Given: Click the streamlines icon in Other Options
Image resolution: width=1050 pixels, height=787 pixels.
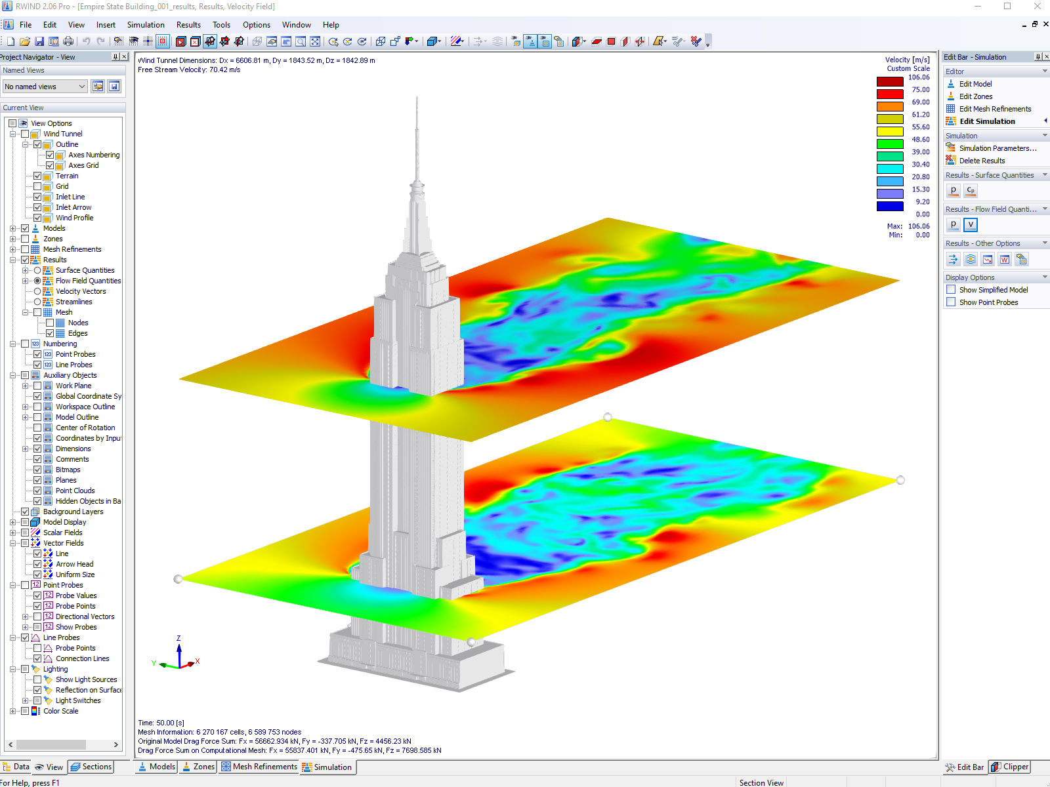Looking at the screenshot, I should [x=971, y=259].
